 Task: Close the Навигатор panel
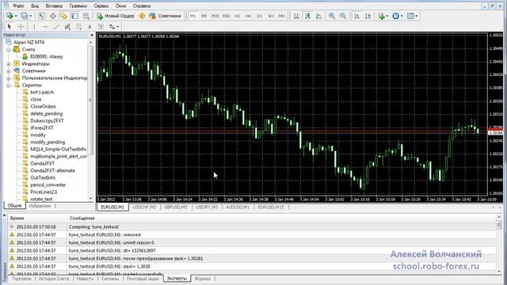(x=92, y=35)
